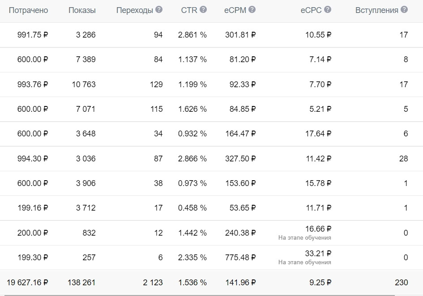Select impressions value 10 763
The width and height of the screenshot is (423, 296).
coord(84,85)
